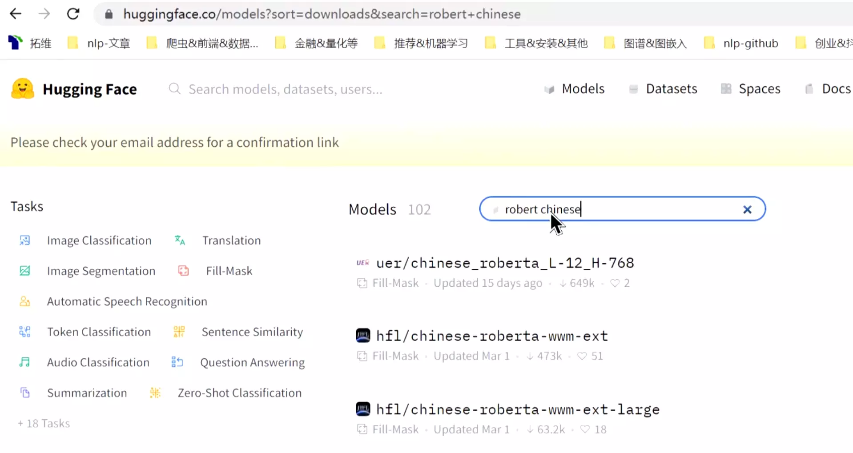Open the Spaces navigation tab
The width and height of the screenshot is (853, 453).
click(x=751, y=89)
